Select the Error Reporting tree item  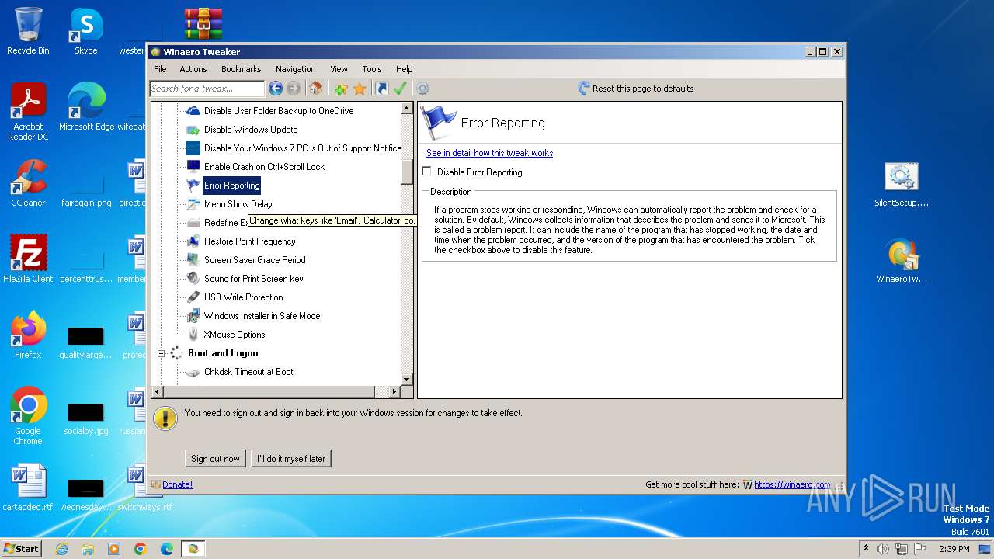231,186
